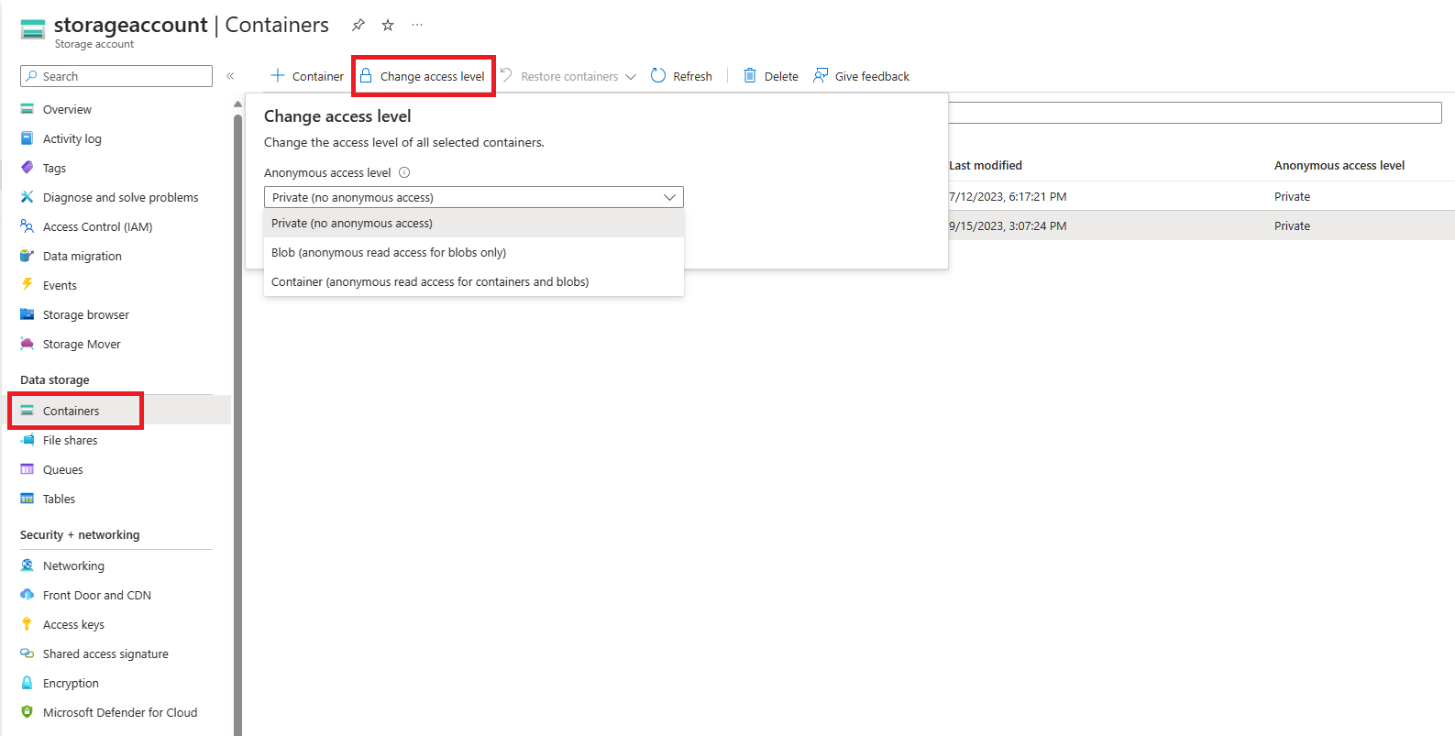Viewport: 1455px width, 736px height.
Task: Click the Access keys key icon
Action: 28,624
